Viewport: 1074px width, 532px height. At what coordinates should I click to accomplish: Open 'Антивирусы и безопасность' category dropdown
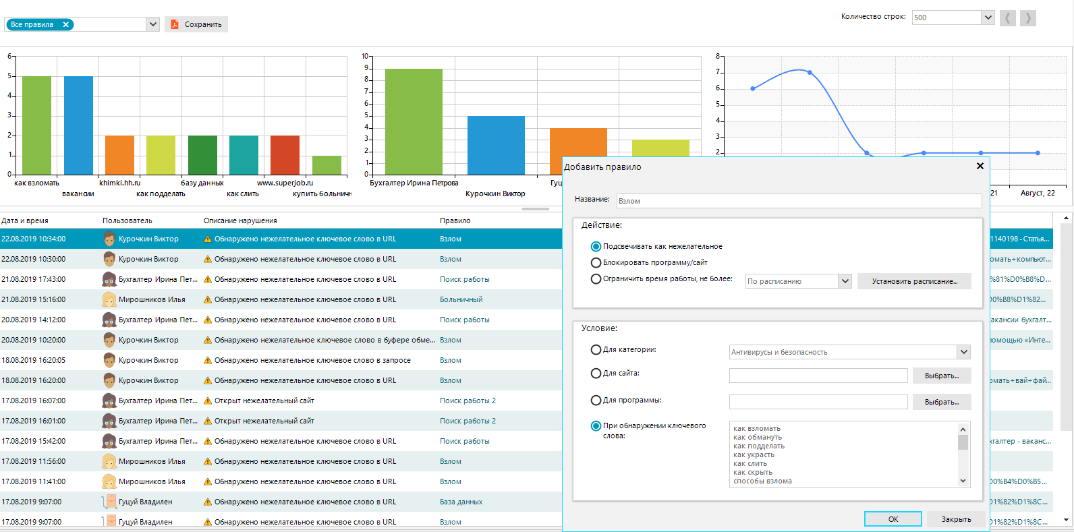964,352
